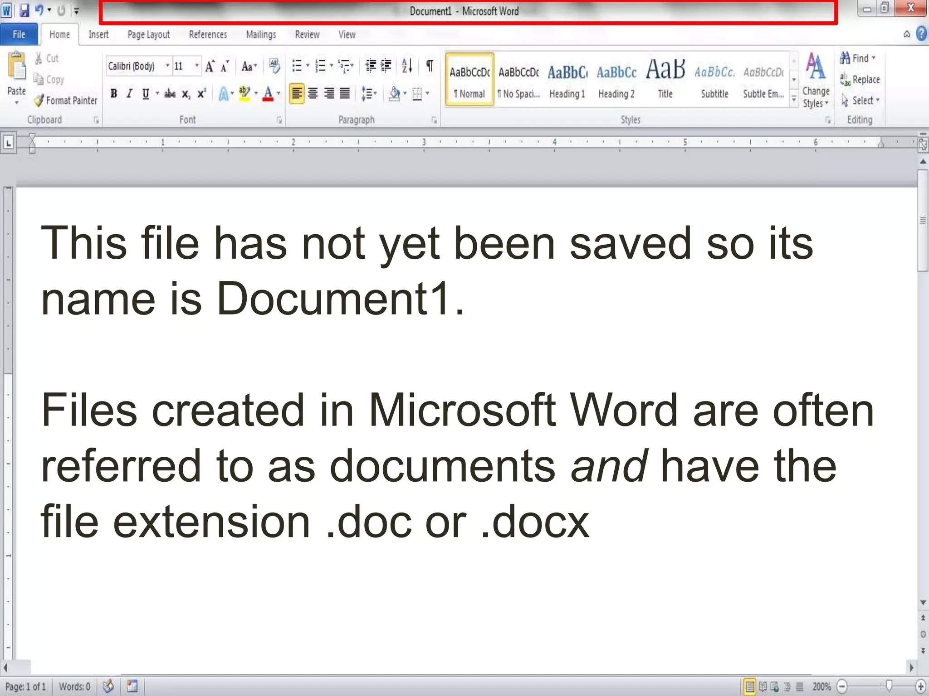Click the Find button
929x696 pixels.
click(x=857, y=58)
